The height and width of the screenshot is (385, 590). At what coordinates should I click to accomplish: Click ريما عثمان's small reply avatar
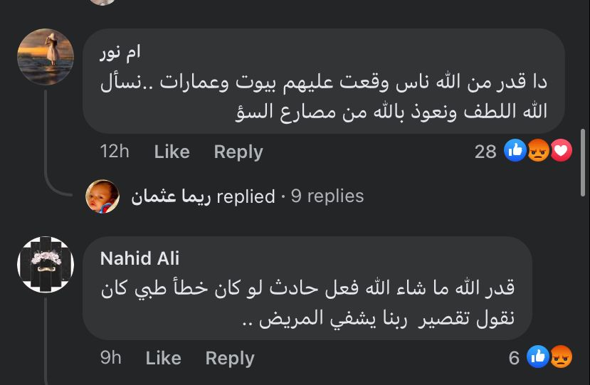click(102, 196)
